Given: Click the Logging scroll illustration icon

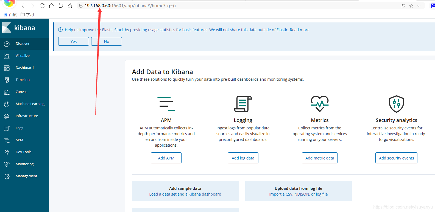Looking at the screenshot, I should (x=243, y=104).
